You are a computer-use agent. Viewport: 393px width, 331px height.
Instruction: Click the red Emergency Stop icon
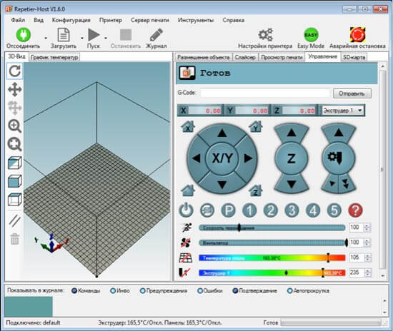357,35
